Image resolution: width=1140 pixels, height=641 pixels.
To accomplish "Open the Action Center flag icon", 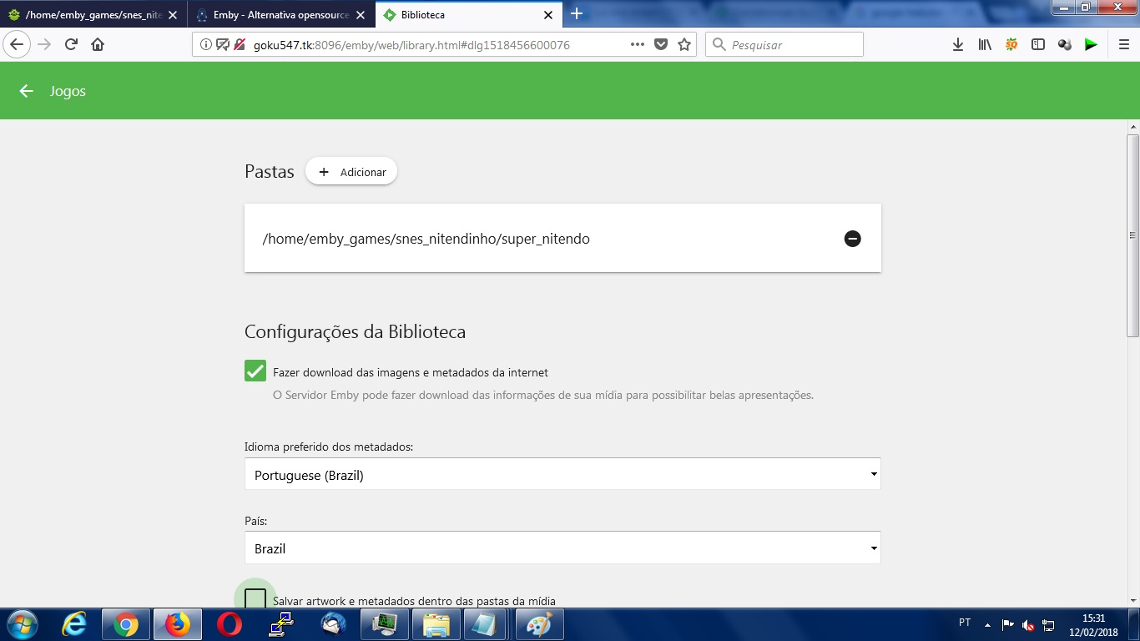I will 1008,625.
